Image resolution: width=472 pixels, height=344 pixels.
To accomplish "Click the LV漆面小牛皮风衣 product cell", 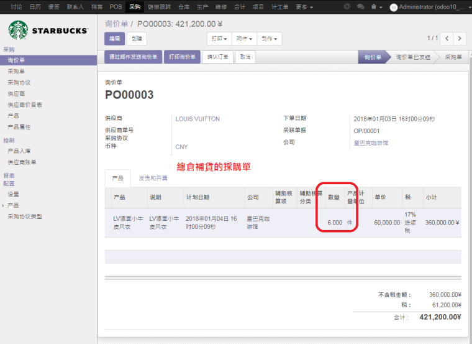I will [x=128, y=223].
